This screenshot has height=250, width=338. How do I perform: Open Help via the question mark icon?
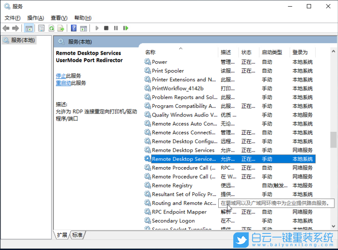tap(74, 28)
